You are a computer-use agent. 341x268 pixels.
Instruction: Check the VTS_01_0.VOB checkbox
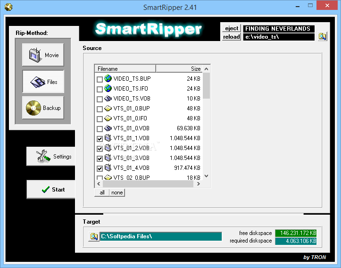point(100,129)
